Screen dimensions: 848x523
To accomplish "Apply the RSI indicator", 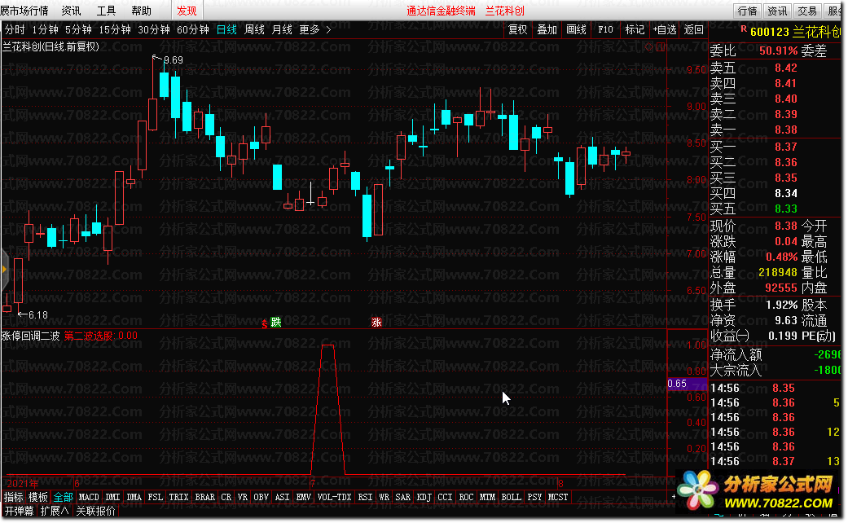I will pos(365,497).
